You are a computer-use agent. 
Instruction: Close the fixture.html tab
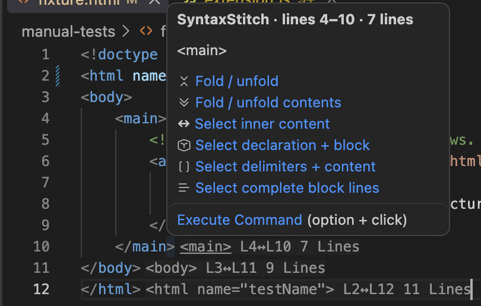pos(154,2)
